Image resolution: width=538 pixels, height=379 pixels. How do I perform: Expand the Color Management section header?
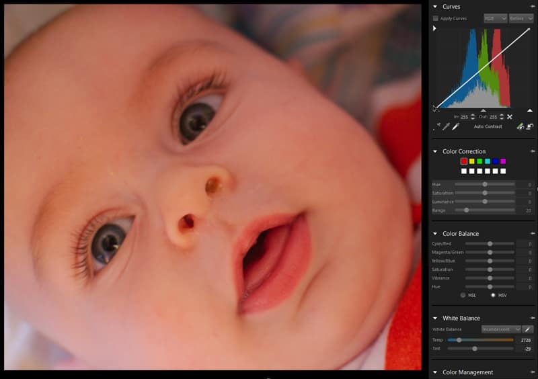click(x=435, y=372)
